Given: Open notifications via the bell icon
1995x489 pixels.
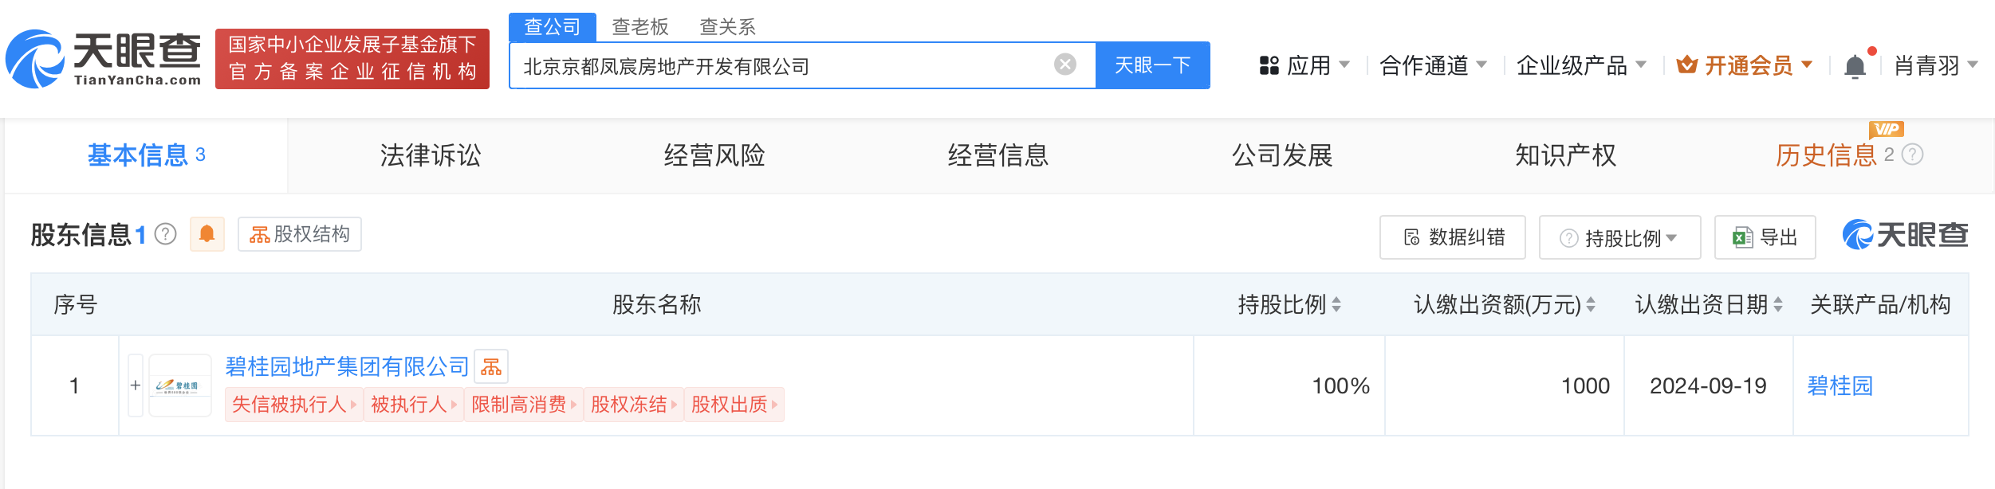Looking at the screenshot, I should (x=1855, y=65).
